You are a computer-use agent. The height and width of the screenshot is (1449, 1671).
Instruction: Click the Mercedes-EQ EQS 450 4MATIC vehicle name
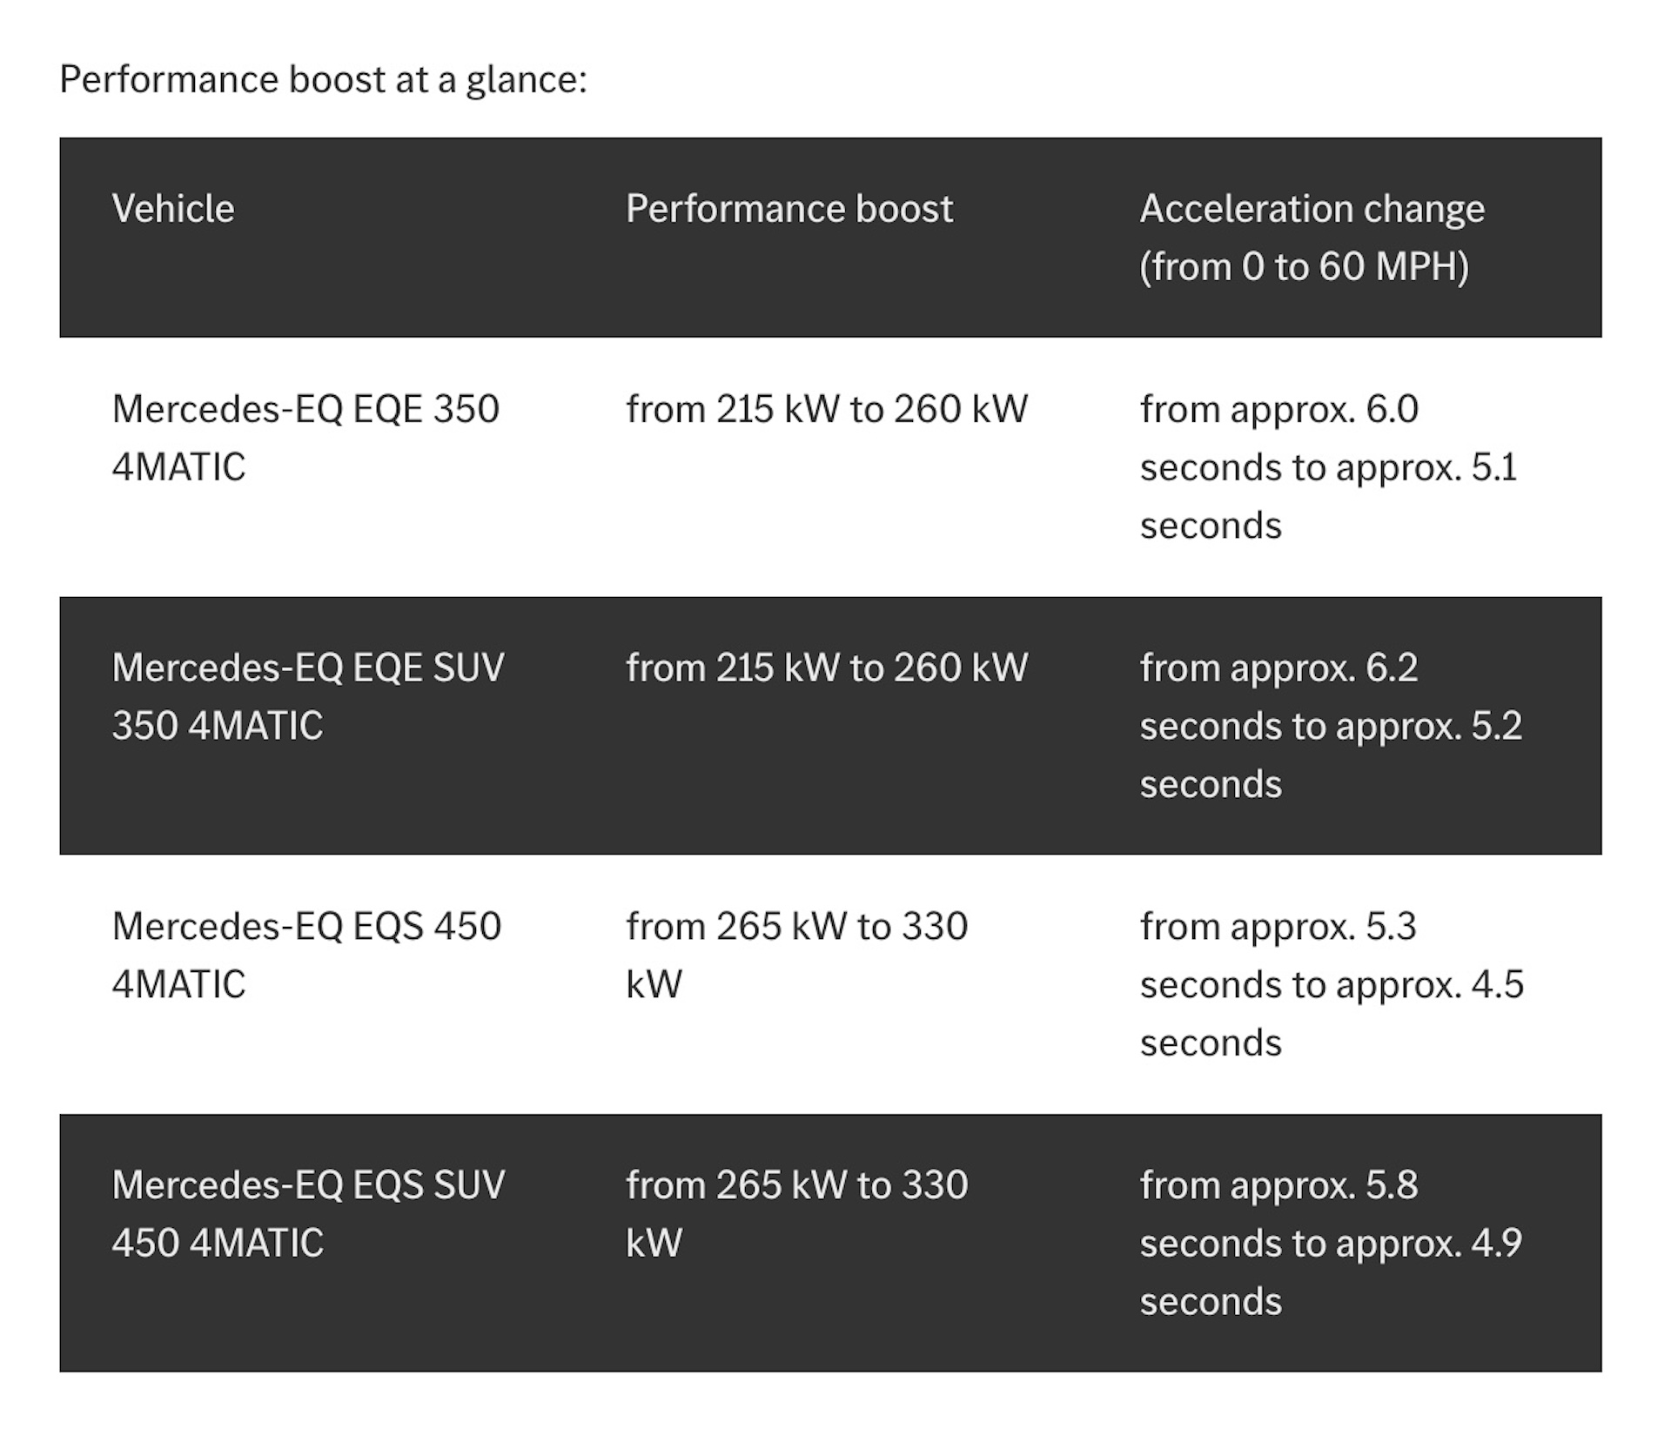[x=306, y=955]
